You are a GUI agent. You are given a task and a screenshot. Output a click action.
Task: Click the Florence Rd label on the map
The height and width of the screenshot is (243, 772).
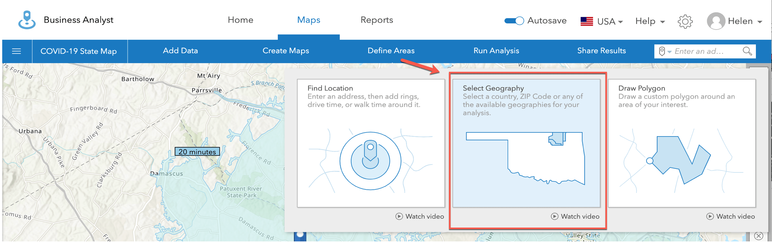tap(257, 153)
